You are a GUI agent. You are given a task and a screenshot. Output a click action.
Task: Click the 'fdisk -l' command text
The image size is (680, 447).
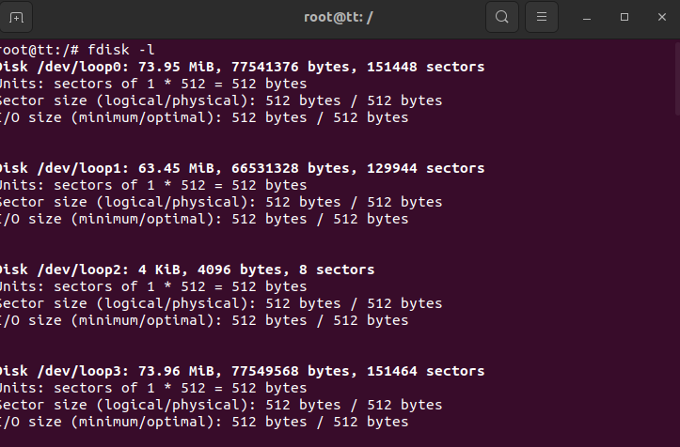pyautogui.click(x=121, y=50)
